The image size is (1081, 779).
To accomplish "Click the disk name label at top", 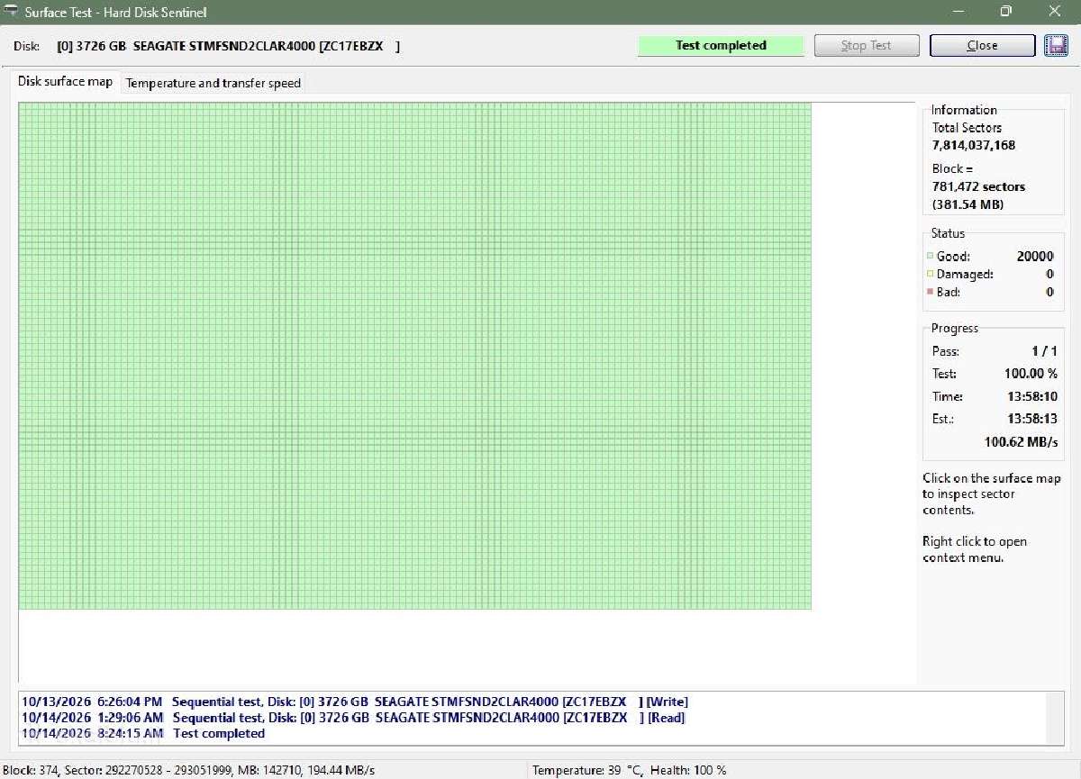I will pyautogui.click(x=228, y=46).
